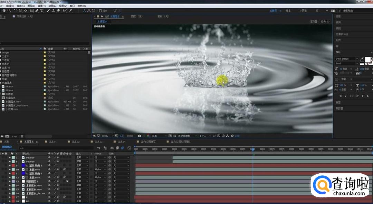Select the Pen tool
373x204 pixels.
37,11
